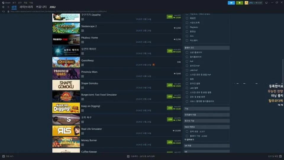Enable the 온라인 PvP checkbox
The image size is (284, 160).
click(187, 66)
